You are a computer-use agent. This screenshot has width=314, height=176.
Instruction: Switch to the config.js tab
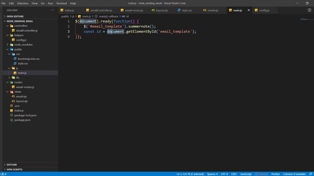click(264, 10)
